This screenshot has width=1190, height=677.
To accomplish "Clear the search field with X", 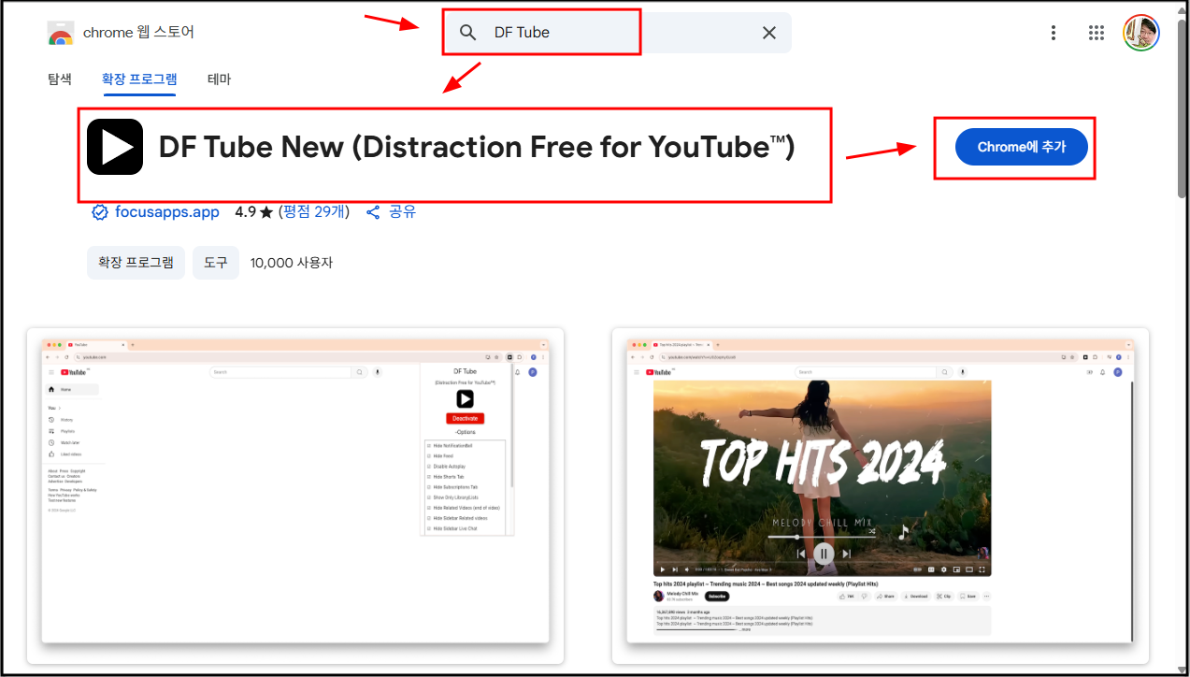I will (769, 33).
